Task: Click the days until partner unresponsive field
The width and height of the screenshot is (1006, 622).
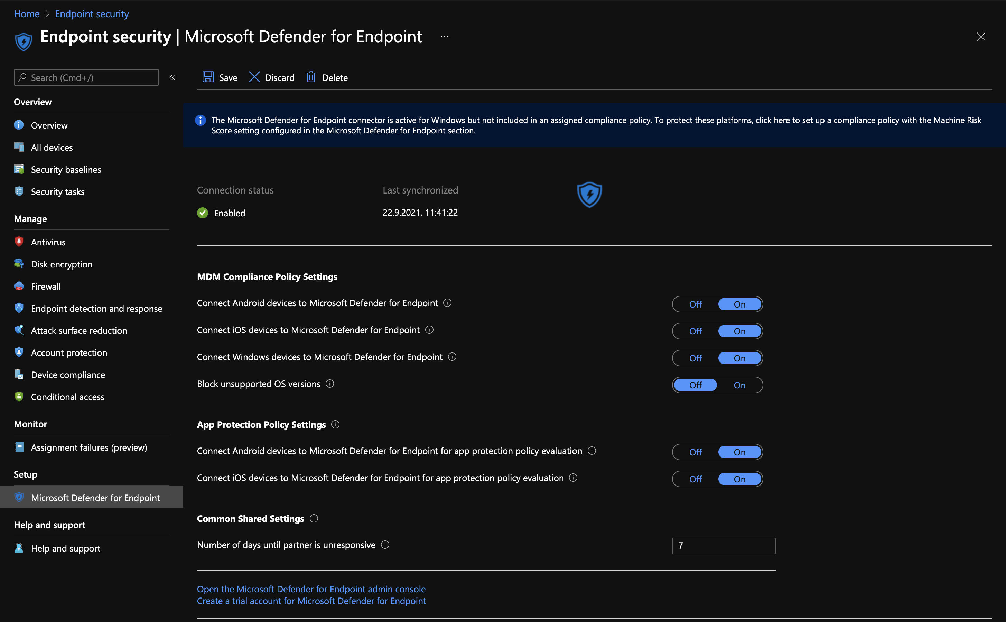Action: [x=724, y=546]
